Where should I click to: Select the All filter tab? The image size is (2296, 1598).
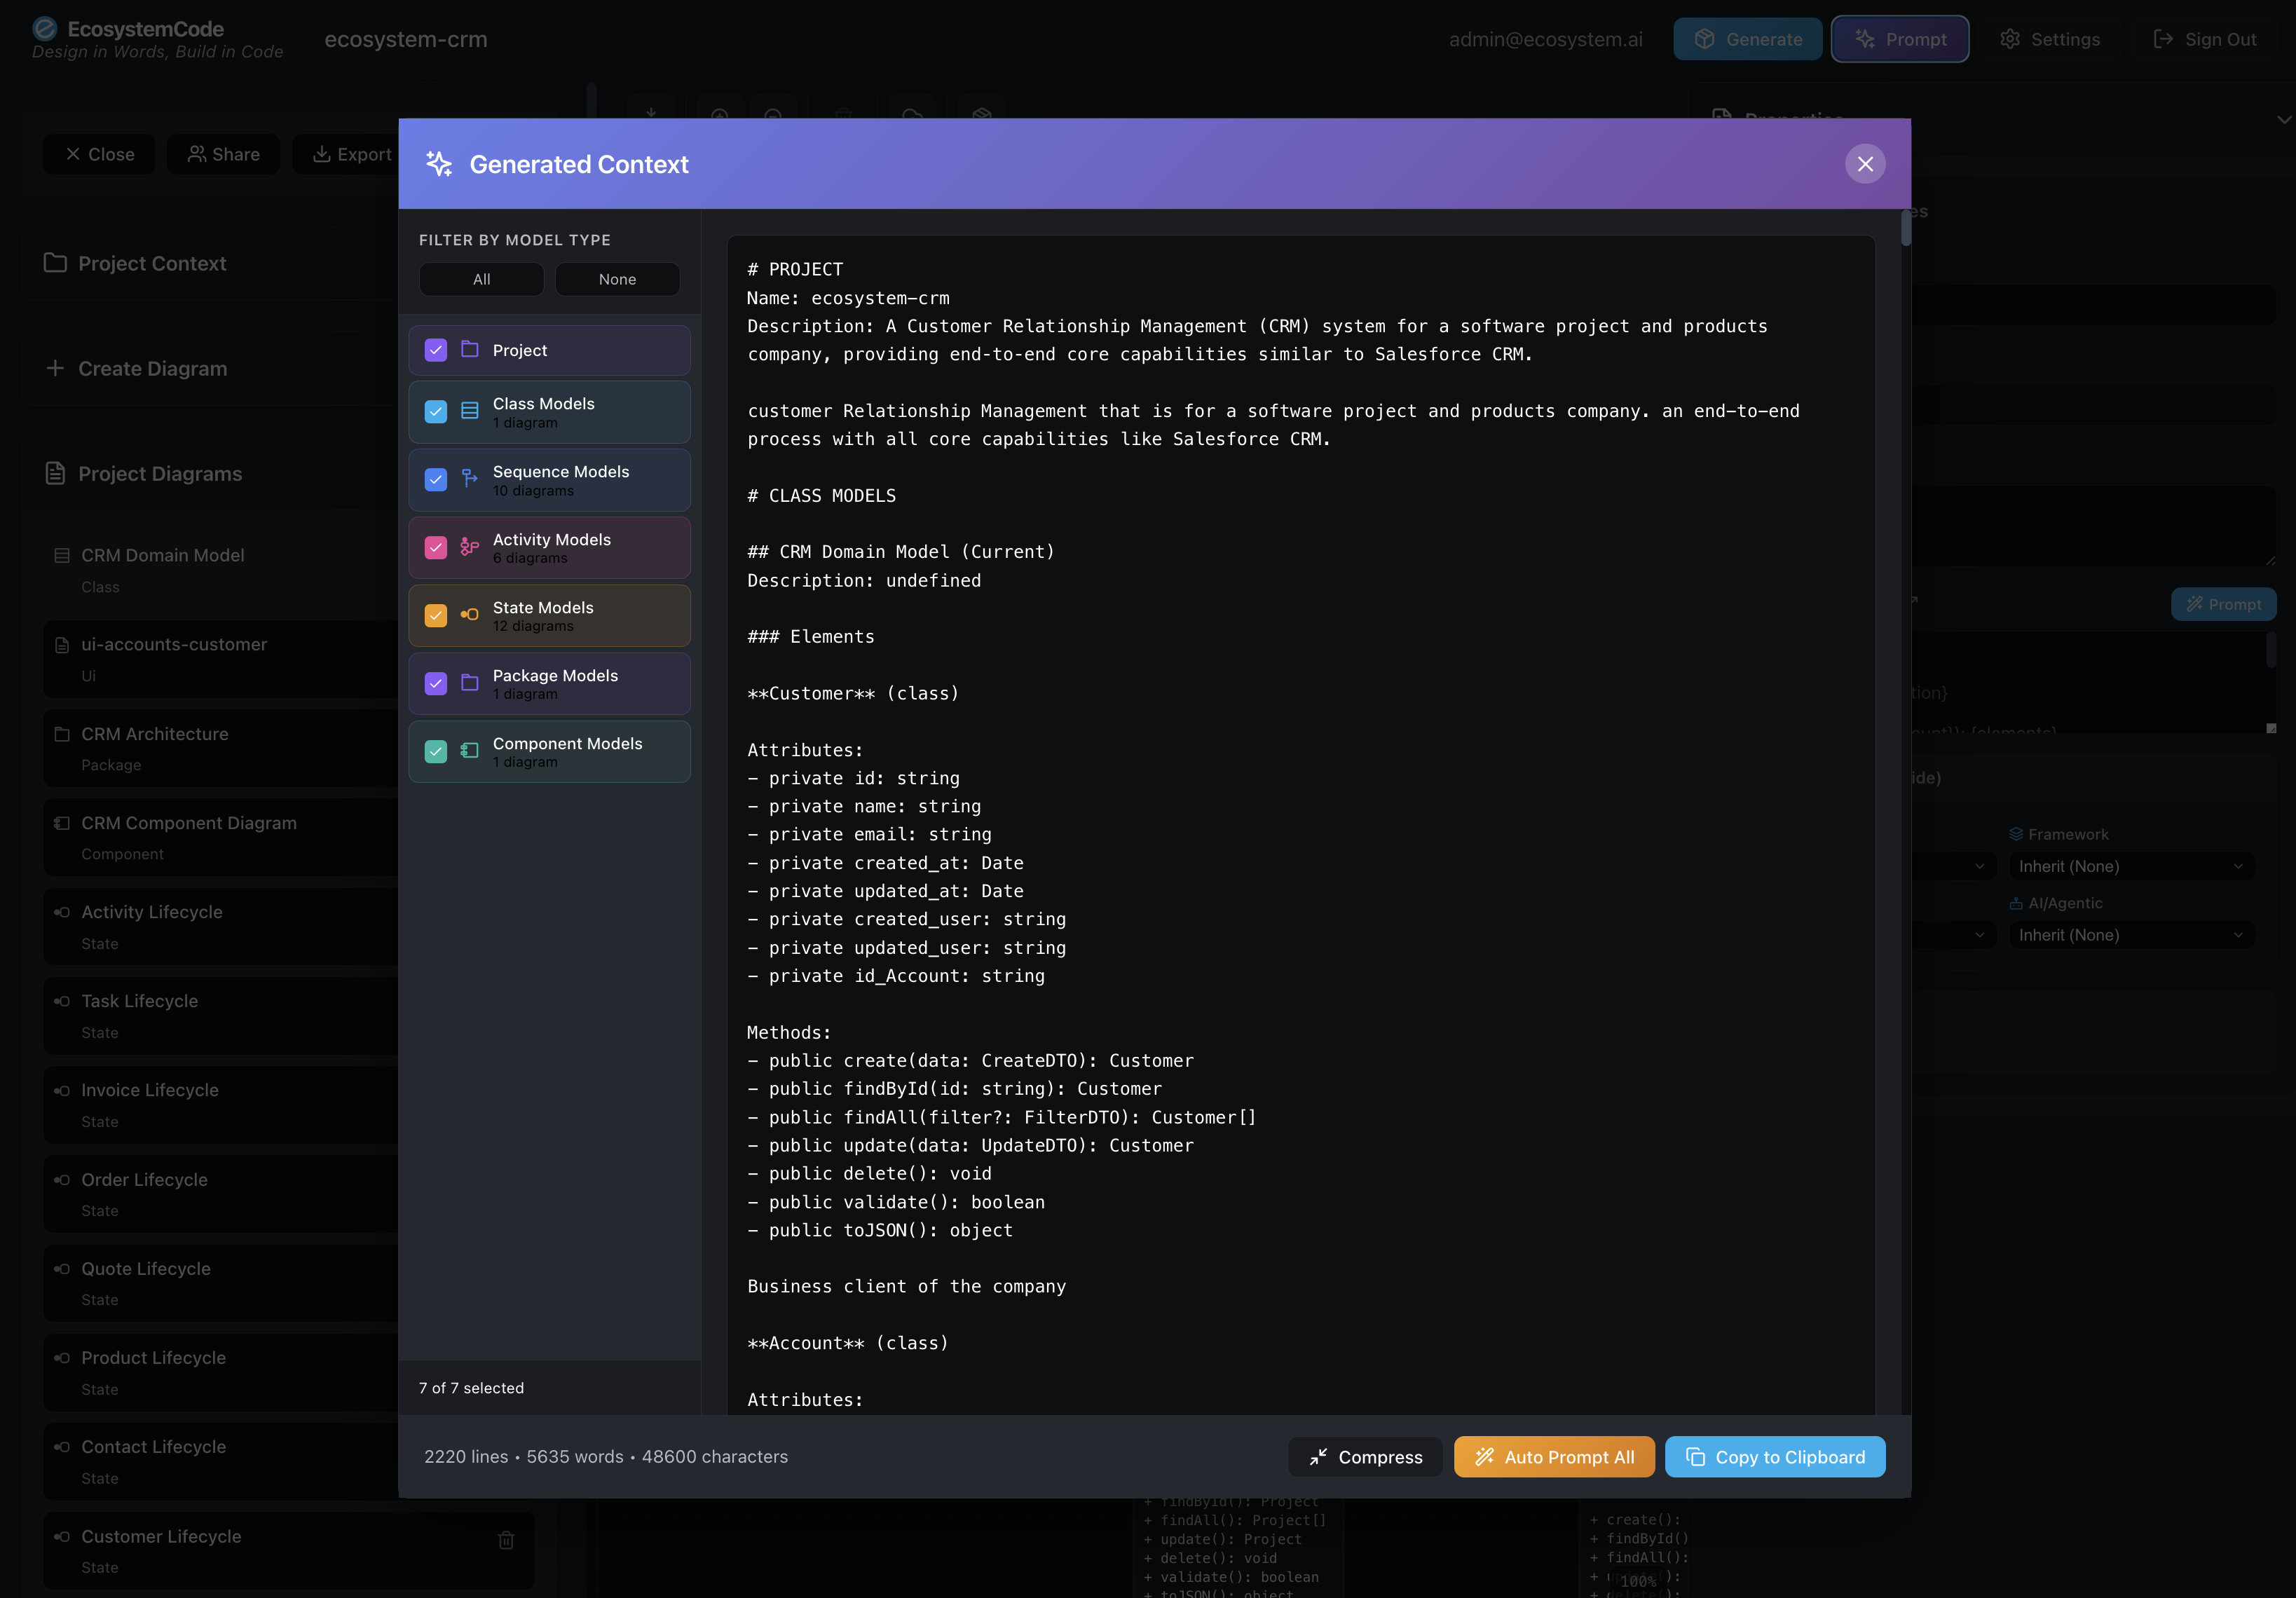(481, 279)
